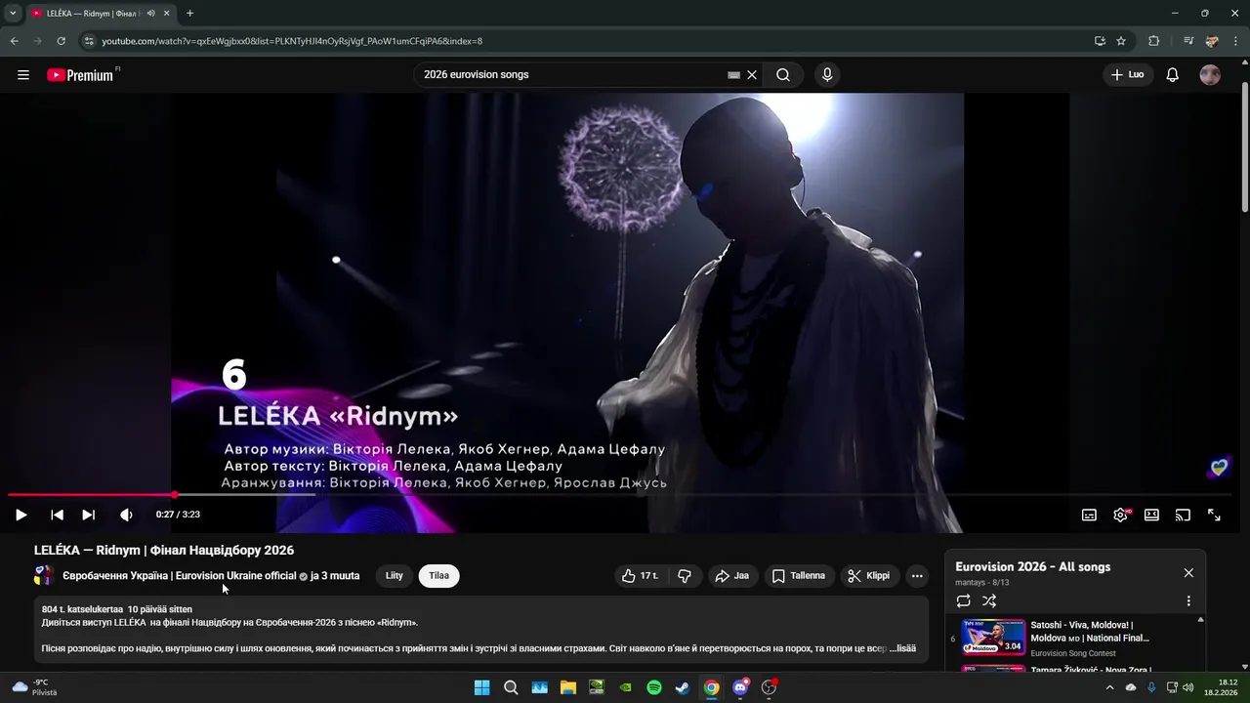This screenshot has width=1250, height=703.
Task: Click the YouTube URL address bar
Action: [x=586, y=41]
